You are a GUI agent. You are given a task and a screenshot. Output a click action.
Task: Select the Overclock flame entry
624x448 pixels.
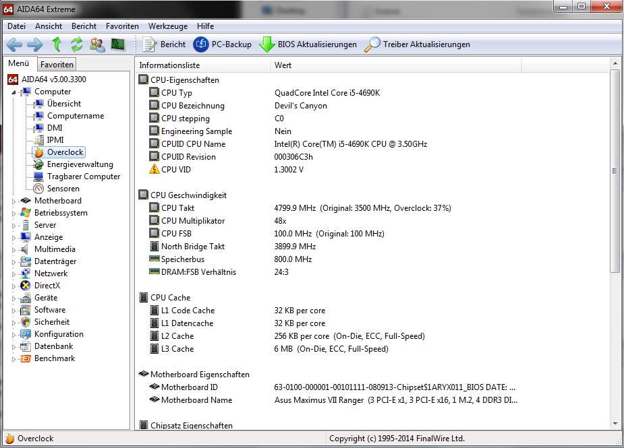coord(59,152)
